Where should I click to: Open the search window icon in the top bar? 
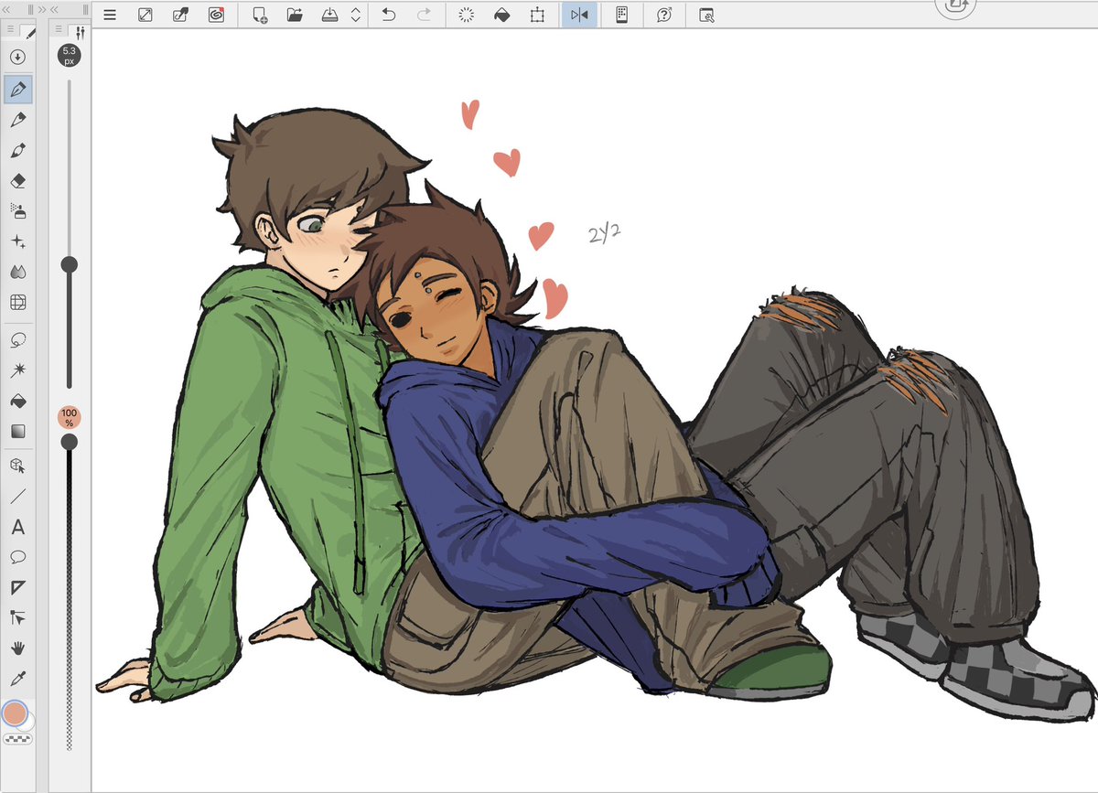pyautogui.click(x=706, y=15)
